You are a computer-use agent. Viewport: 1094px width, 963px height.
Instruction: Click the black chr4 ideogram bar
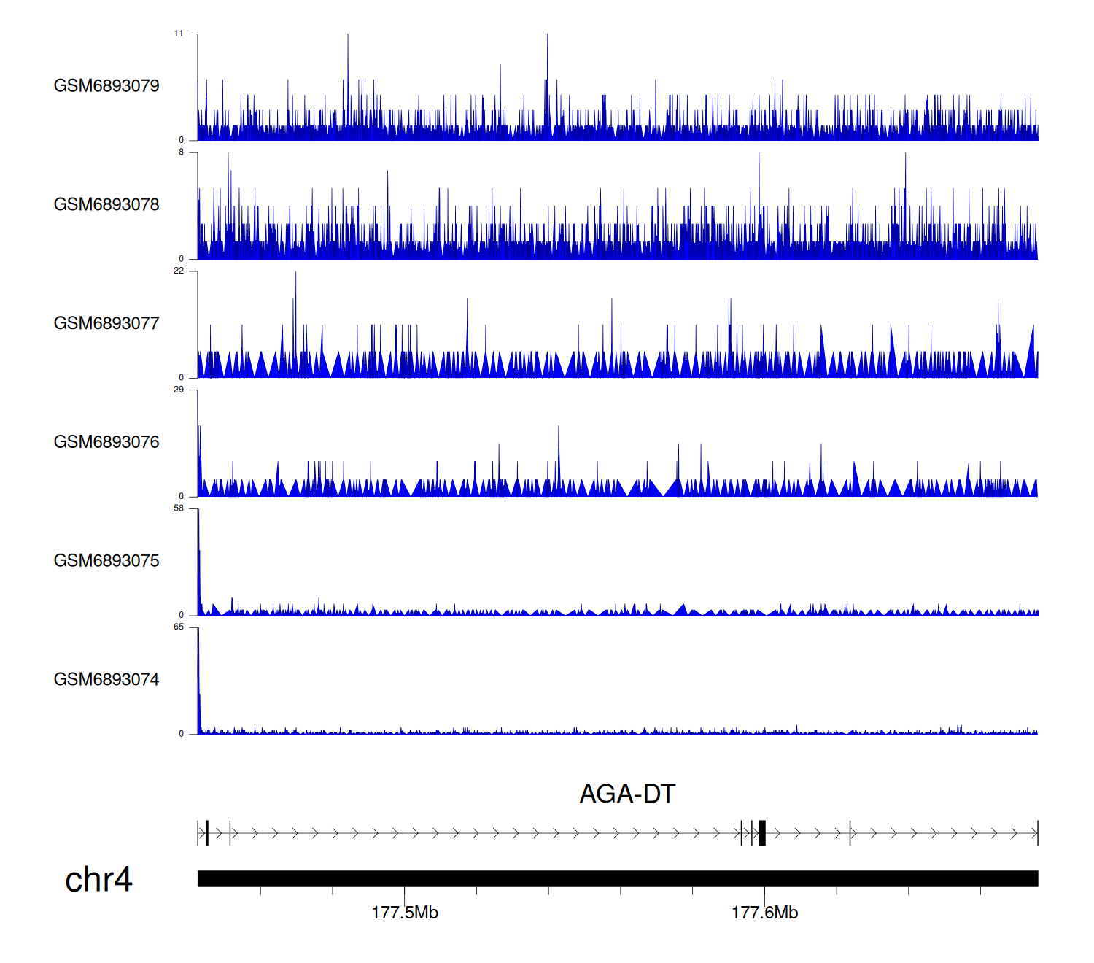tap(617, 878)
